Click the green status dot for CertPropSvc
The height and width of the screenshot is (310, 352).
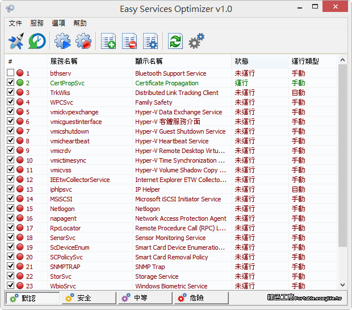pos(20,82)
